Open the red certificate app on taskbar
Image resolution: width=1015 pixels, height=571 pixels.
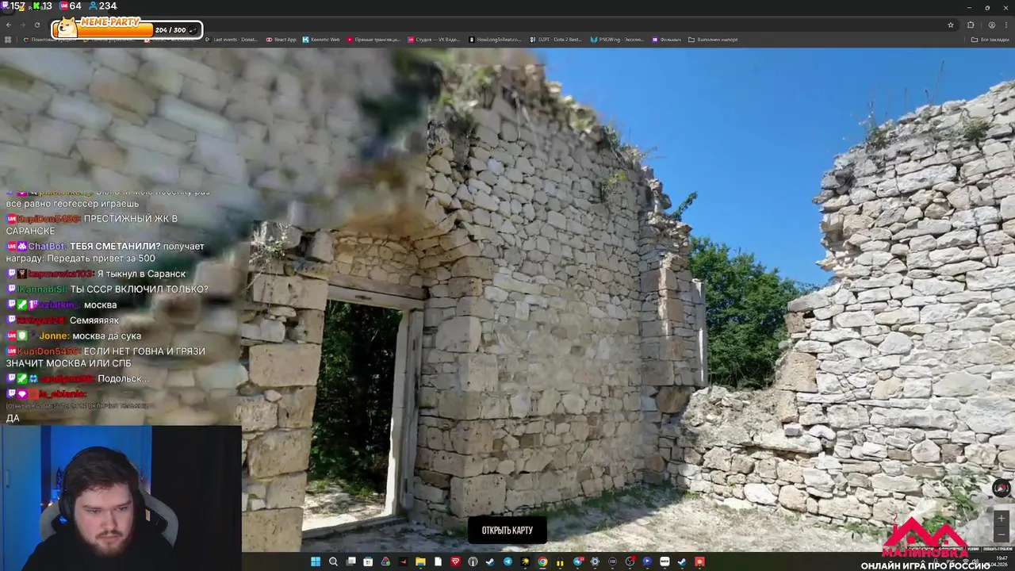point(699,561)
